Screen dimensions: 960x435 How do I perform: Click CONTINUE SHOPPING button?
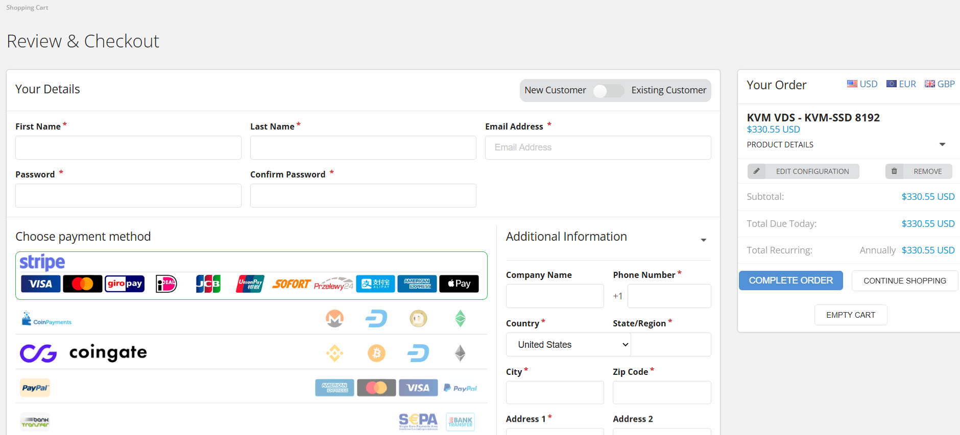coord(905,281)
